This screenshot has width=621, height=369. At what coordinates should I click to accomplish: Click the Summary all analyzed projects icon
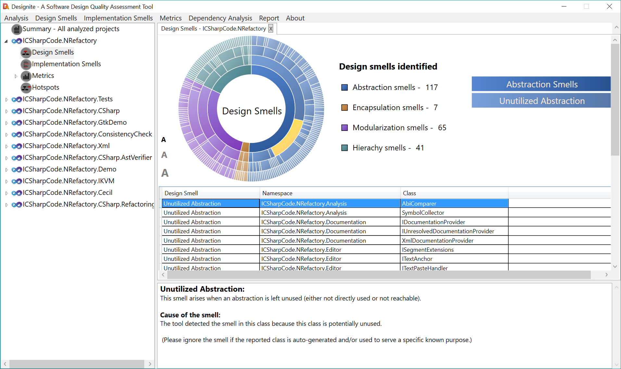pos(17,29)
